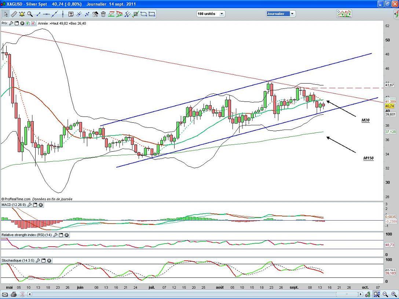Screen dimensions: 399x299
Task: Print the chart with printer icon
Action: (14, 295)
